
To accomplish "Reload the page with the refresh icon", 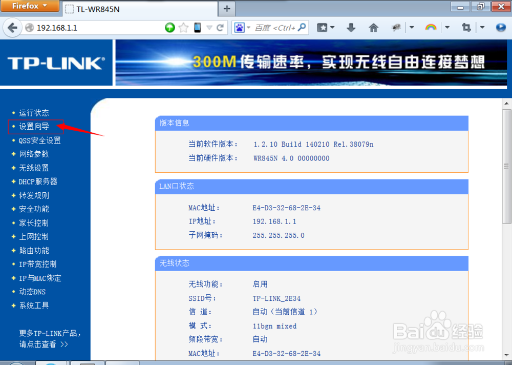I will [220, 28].
